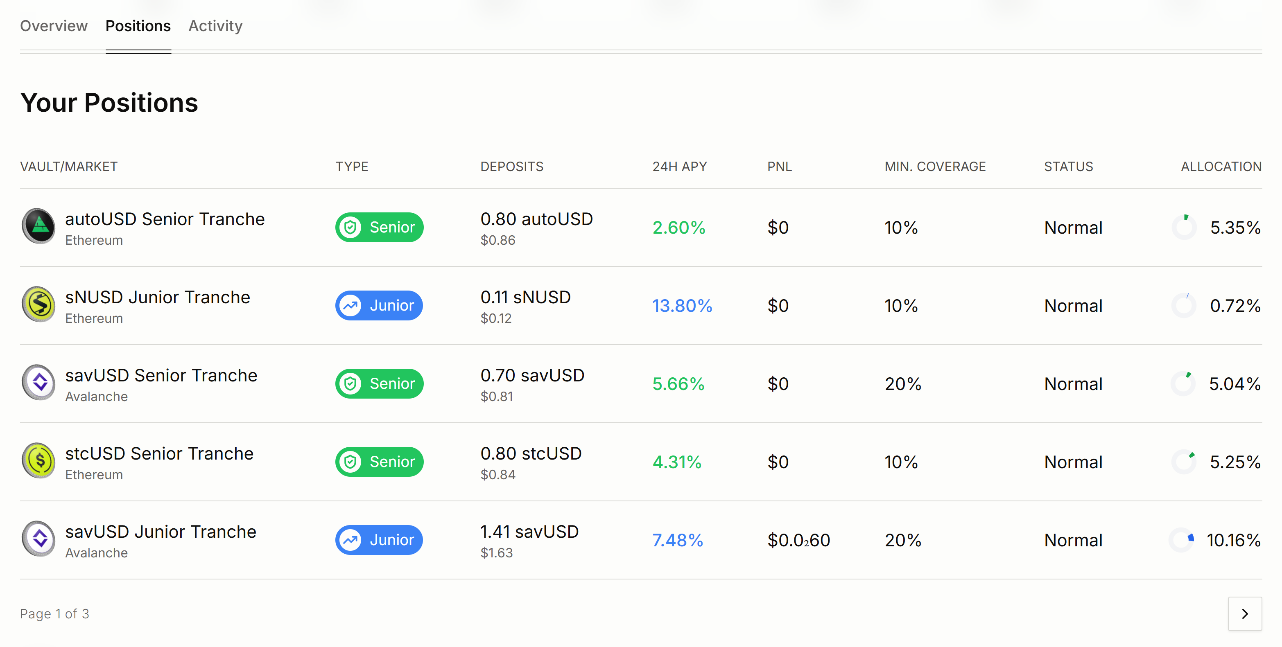Click the autoUSD token icon
The width and height of the screenshot is (1282, 647).
38,226
